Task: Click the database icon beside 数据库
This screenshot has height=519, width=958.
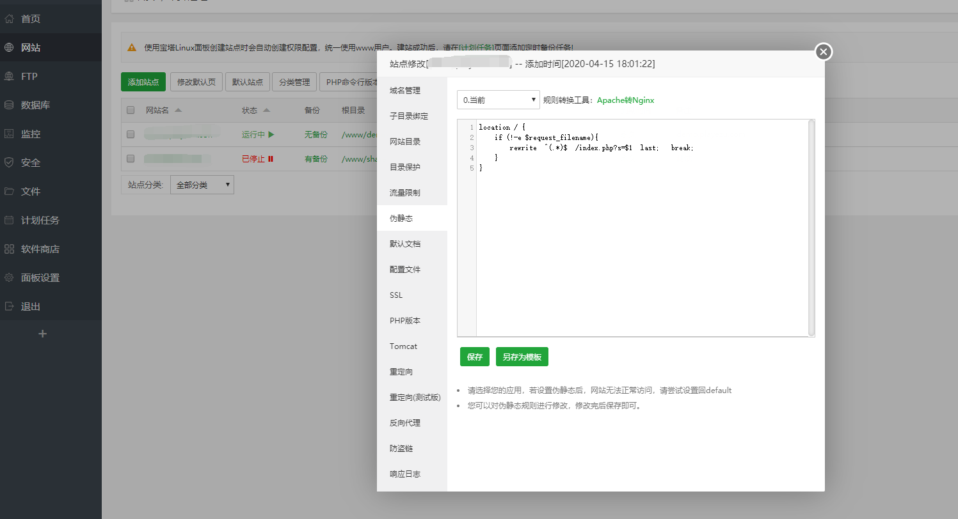Action: pos(9,105)
